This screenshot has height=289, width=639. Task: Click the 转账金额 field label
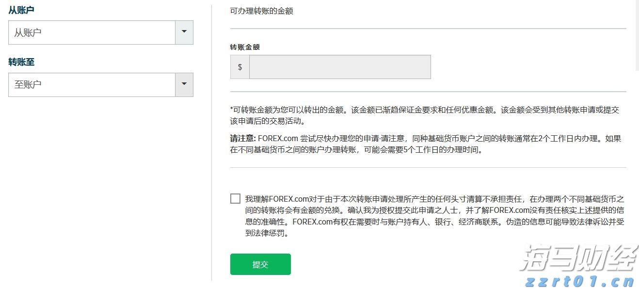(244, 47)
